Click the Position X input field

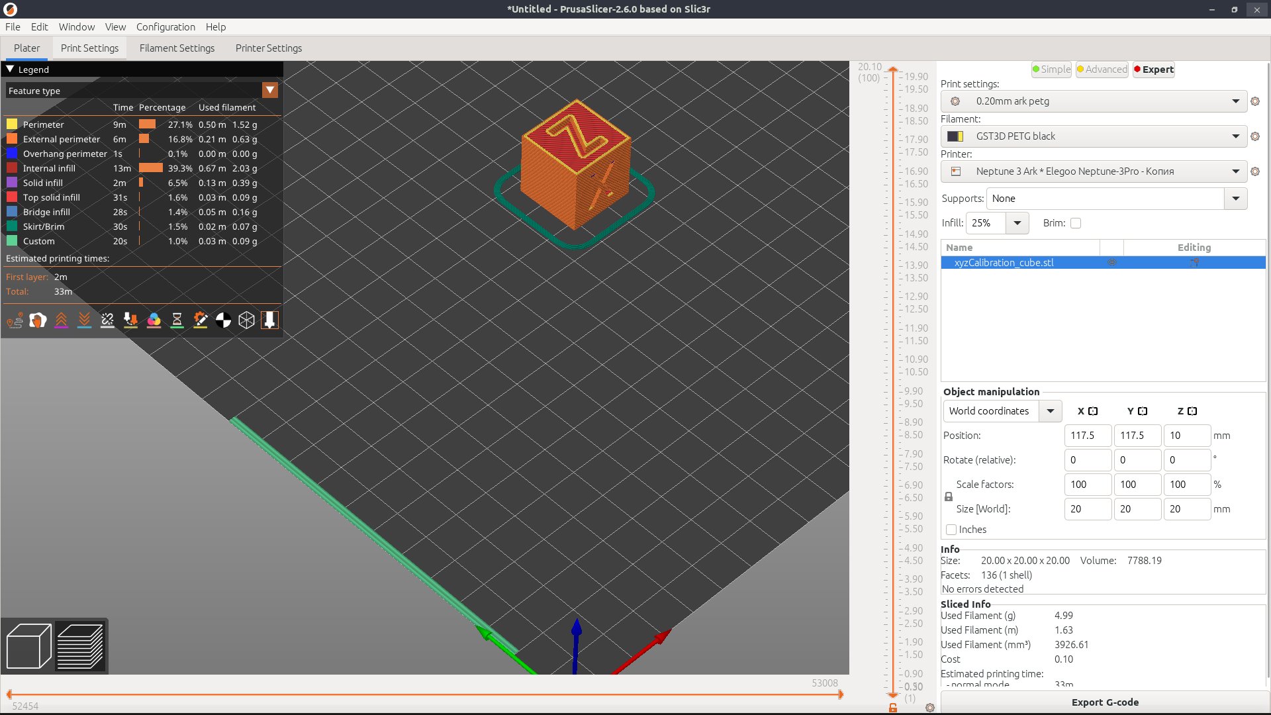(x=1088, y=436)
